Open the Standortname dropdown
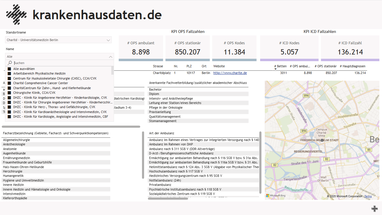382x215 pixels. [x=58, y=40]
